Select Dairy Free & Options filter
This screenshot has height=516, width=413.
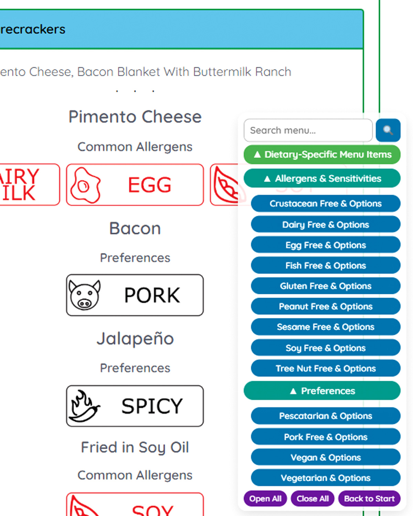click(x=326, y=224)
